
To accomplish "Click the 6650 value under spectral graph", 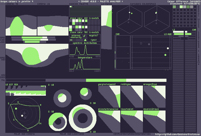I will click(x=98, y=57).
